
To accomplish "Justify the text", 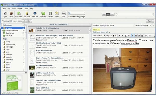I will (x=142, y=36).
